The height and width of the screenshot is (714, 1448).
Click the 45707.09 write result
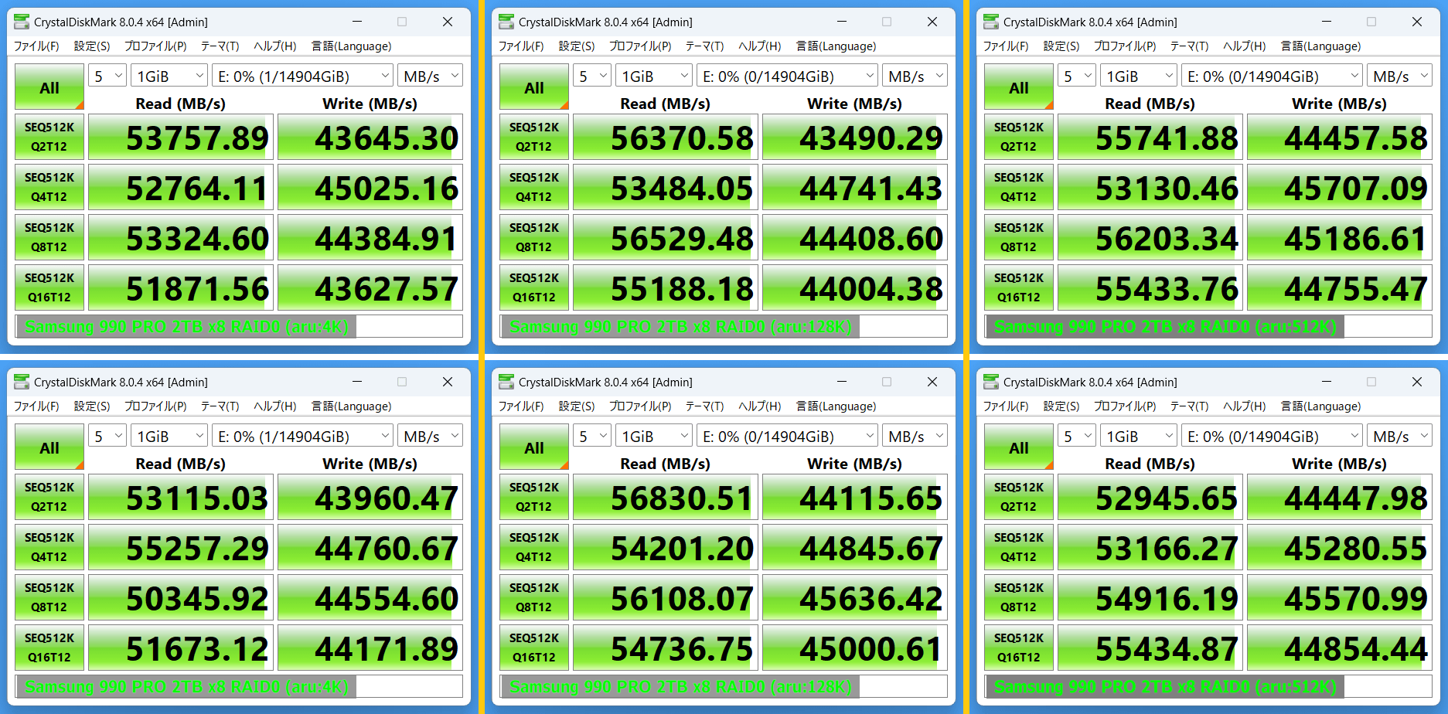pyautogui.click(x=1340, y=187)
